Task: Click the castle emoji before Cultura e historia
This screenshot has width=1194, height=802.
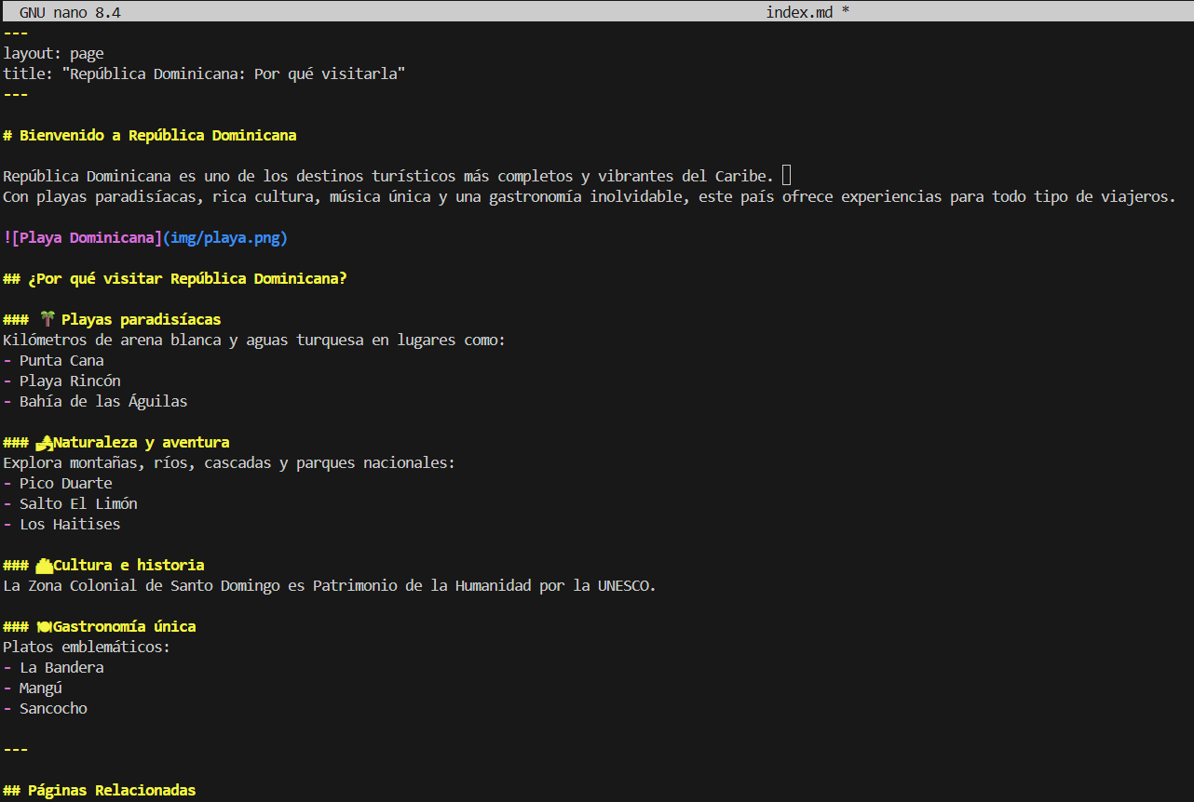Action: (x=45, y=566)
